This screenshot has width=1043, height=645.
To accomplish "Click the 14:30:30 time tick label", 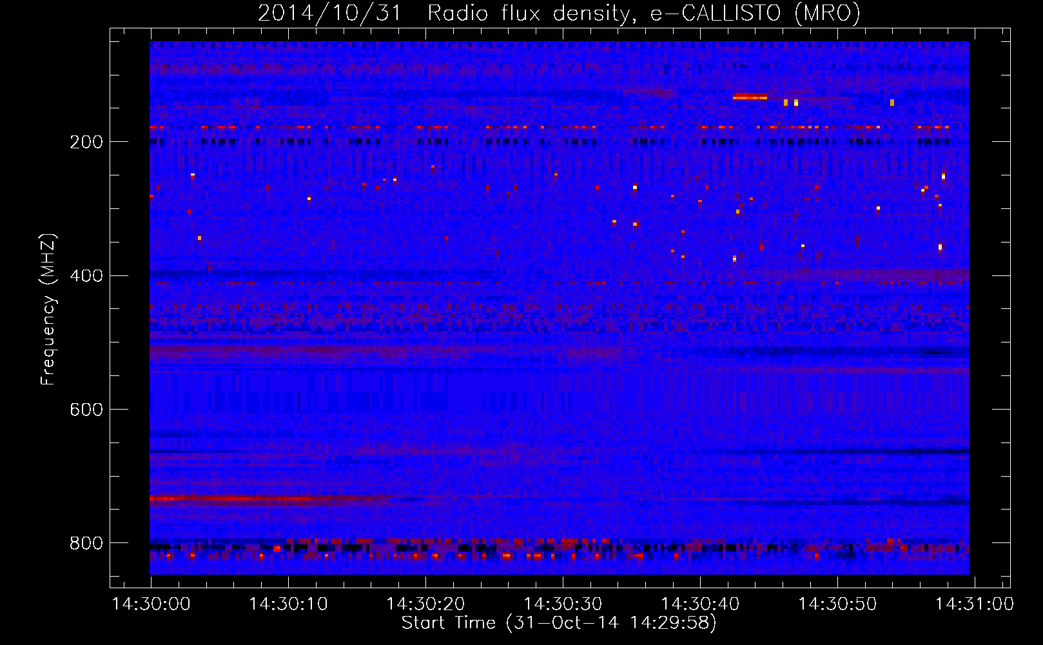I will coord(563,604).
